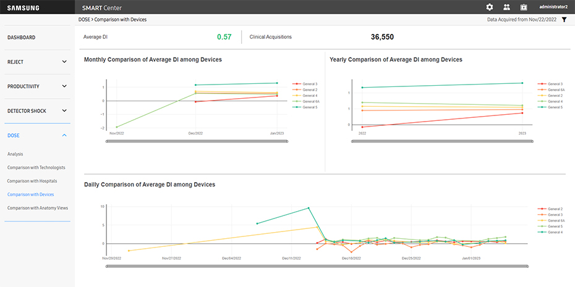Viewport: 575px width, 287px height.
Task: Toggle General 4 series in Daily chart legend
Action: coord(555,232)
